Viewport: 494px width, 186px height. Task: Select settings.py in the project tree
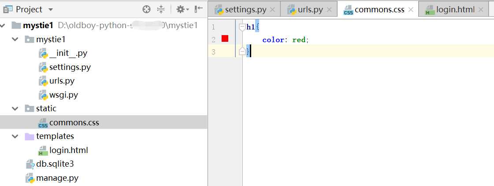pos(70,67)
